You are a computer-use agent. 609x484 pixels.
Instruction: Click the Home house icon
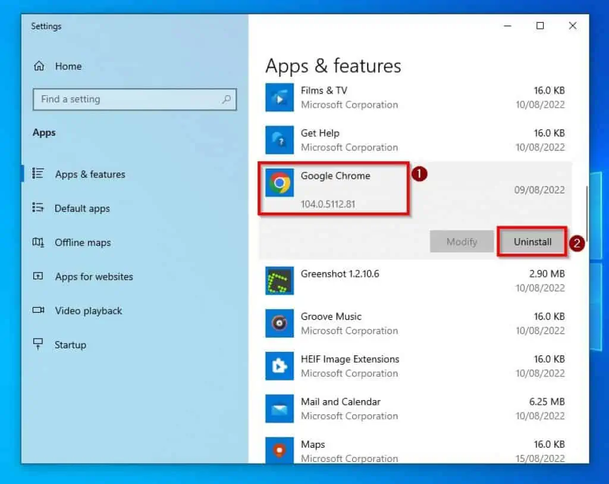click(39, 66)
